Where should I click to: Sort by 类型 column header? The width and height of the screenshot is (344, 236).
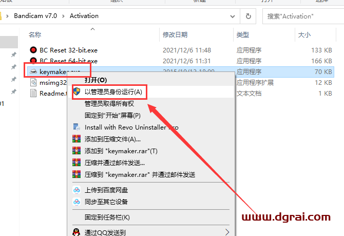(243, 35)
